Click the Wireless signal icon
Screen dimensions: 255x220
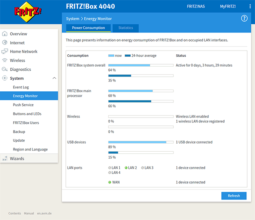[5, 60]
